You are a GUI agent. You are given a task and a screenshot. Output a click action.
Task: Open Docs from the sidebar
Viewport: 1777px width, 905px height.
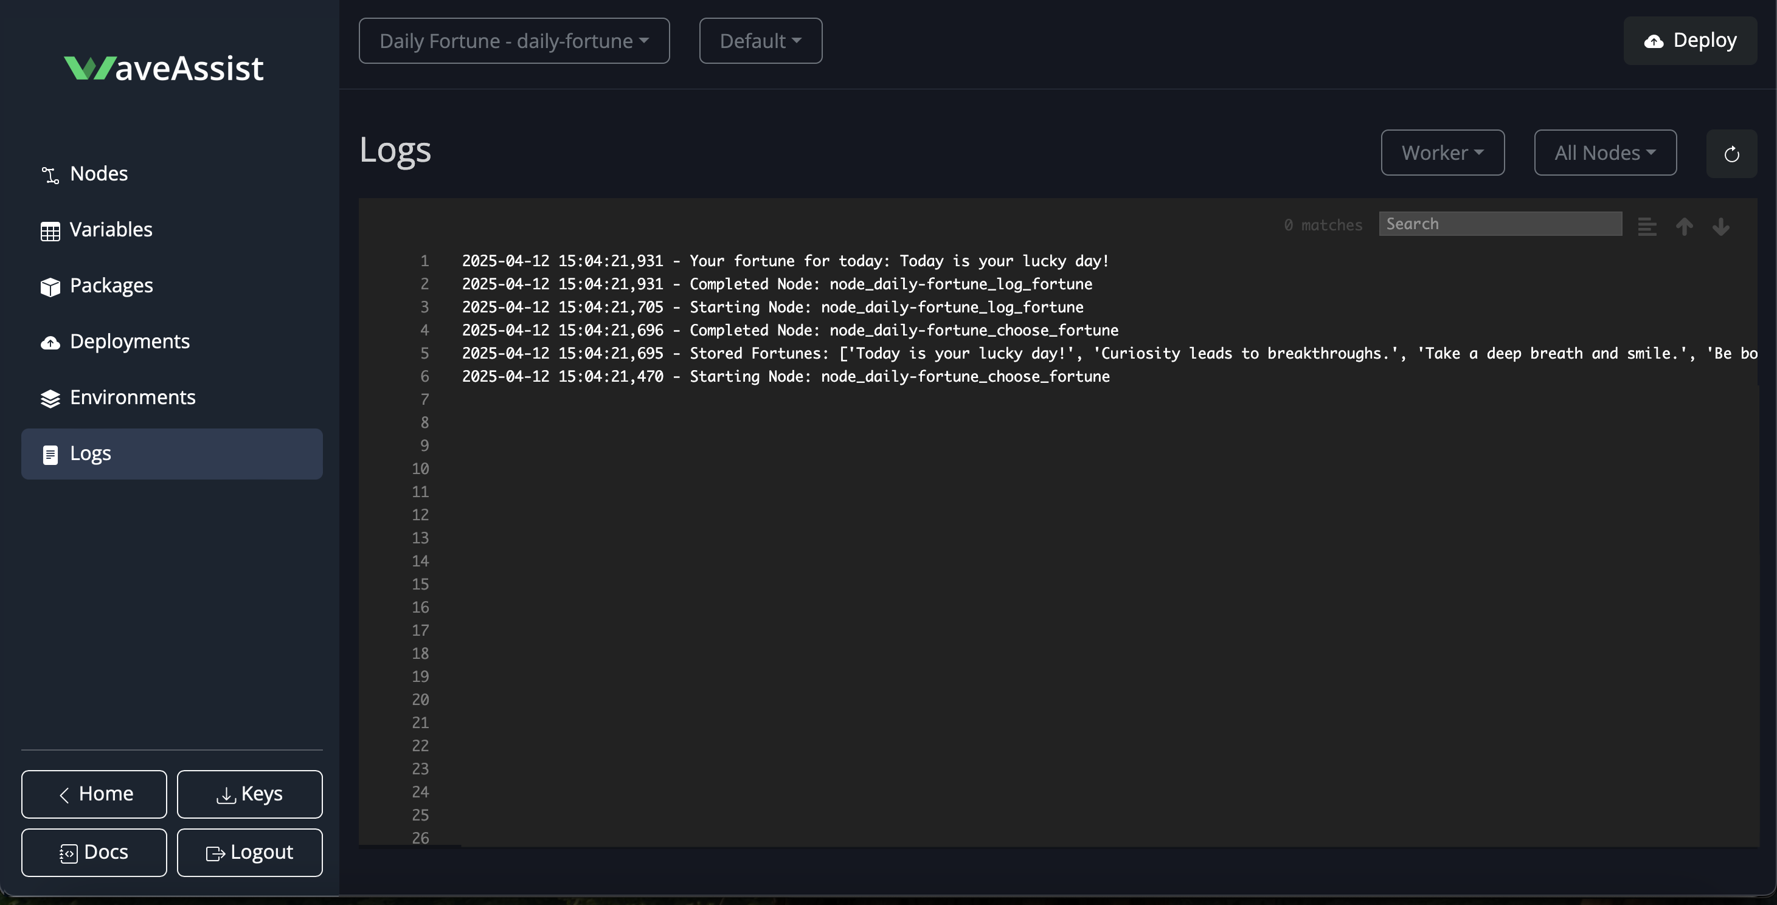[94, 853]
